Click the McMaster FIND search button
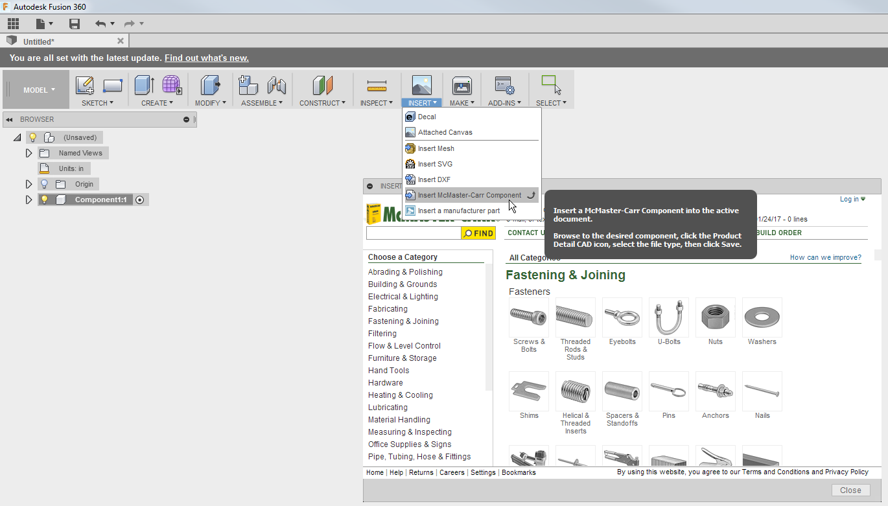 click(478, 233)
